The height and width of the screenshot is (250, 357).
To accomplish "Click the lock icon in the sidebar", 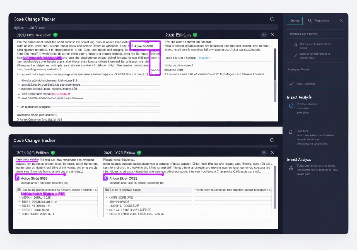I will 291,132.
